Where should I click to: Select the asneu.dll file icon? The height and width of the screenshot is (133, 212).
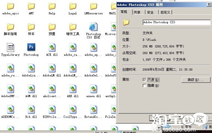[x=93, y=89]
